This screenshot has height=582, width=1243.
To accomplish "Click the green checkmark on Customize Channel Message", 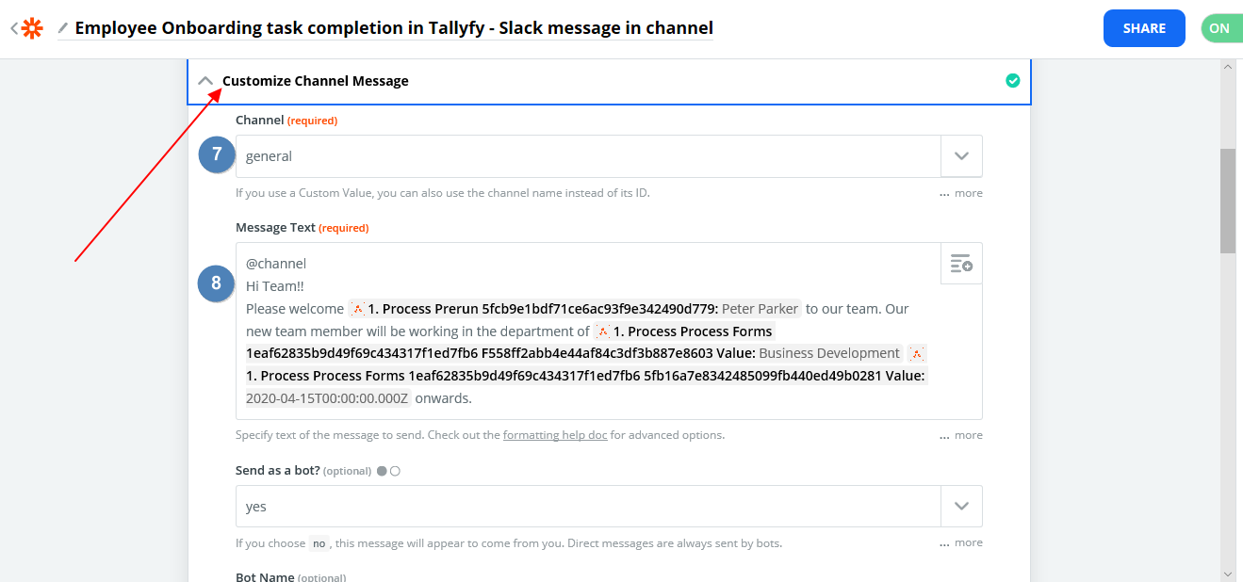I will (x=1013, y=81).
